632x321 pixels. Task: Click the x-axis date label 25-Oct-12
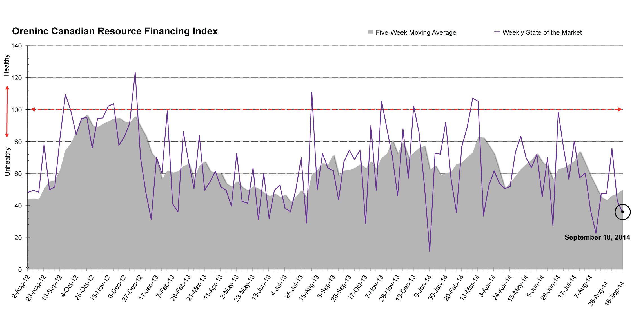coord(84,287)
